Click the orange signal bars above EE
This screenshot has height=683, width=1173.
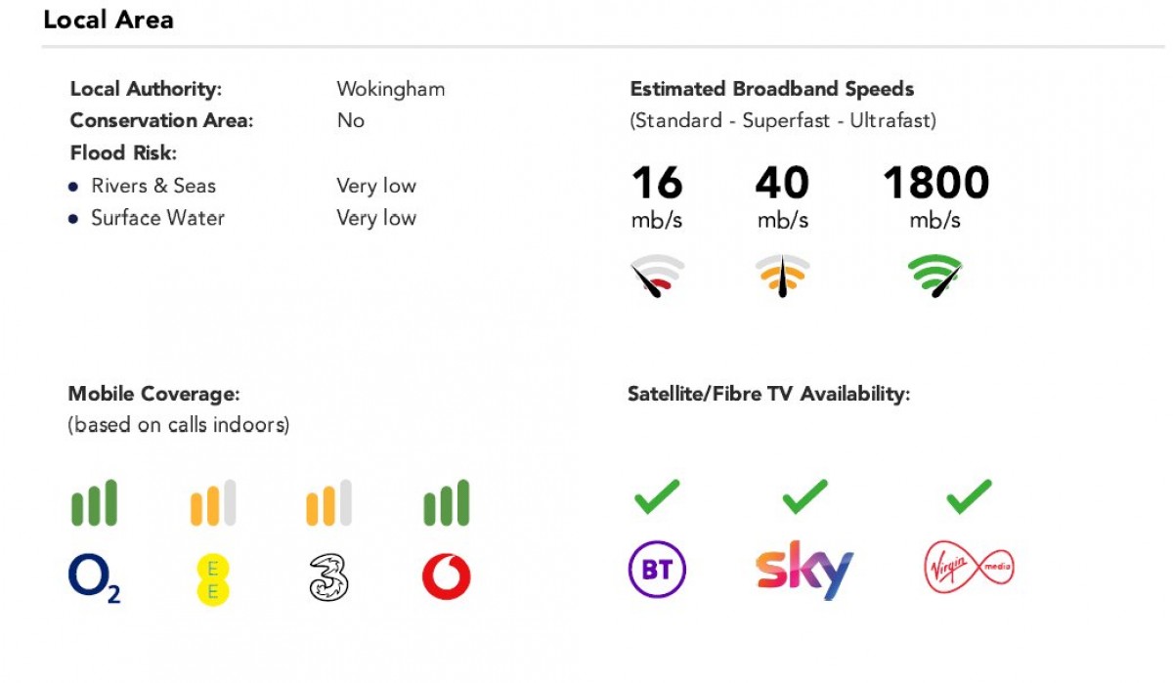pos(212,503)
